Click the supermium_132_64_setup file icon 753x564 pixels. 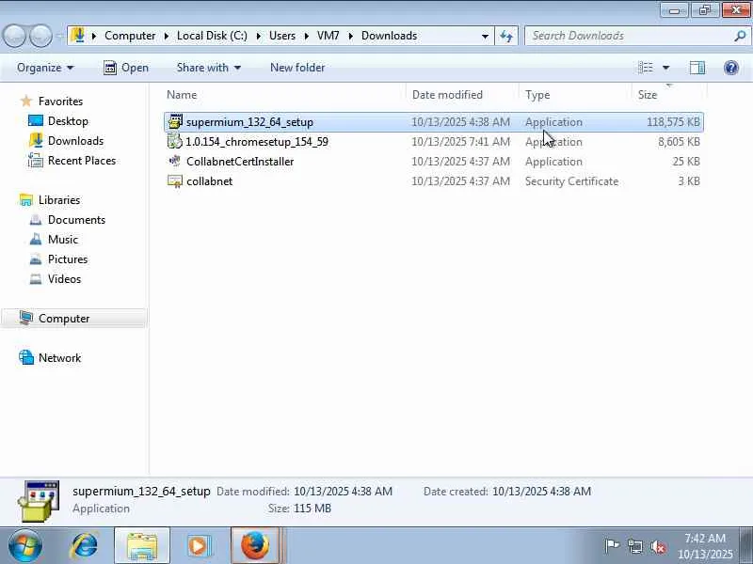coord(175,122)
